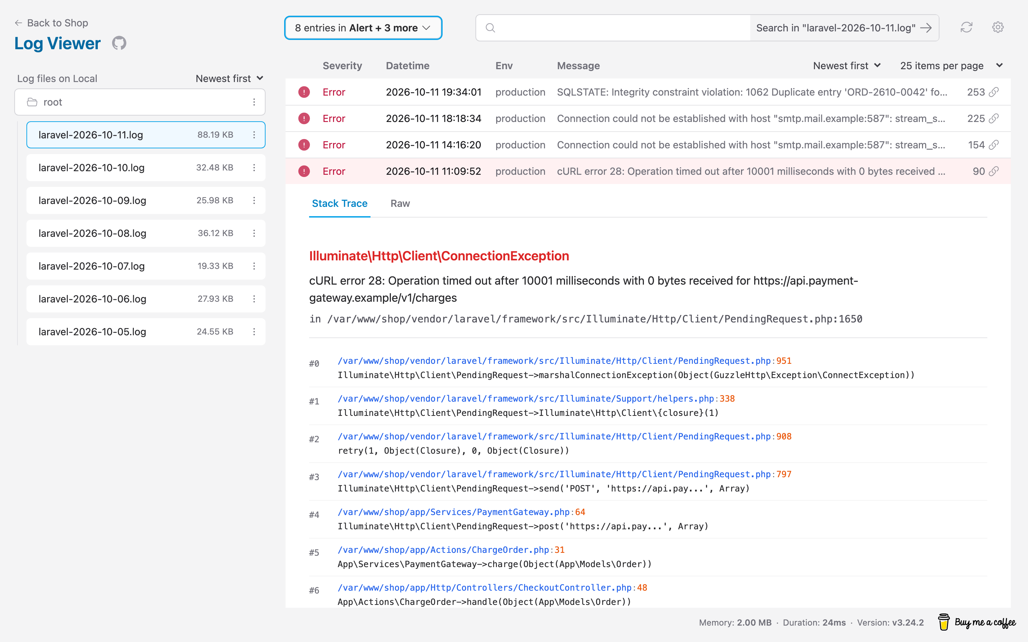This screenshot has width=1028, height=642.
Task: Select the laravel-2026-10-08.log file
Action: (146, 233)
